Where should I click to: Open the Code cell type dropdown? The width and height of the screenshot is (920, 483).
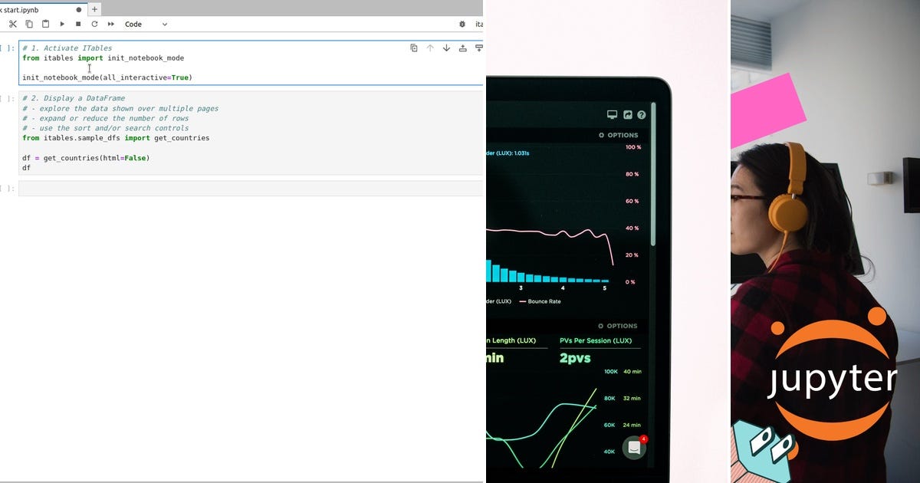click(146, 25)
